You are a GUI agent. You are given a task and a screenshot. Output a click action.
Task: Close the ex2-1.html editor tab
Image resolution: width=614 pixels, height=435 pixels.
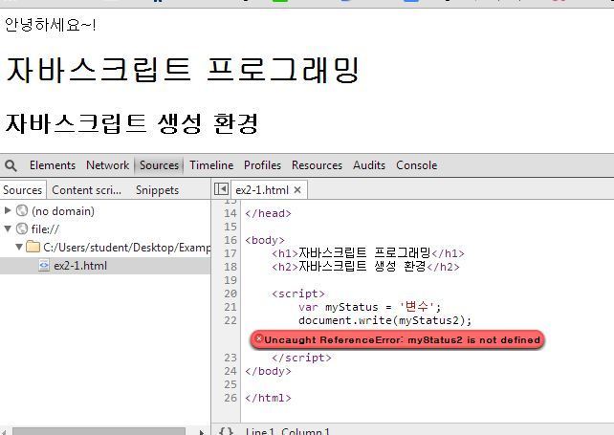point(297,190)
